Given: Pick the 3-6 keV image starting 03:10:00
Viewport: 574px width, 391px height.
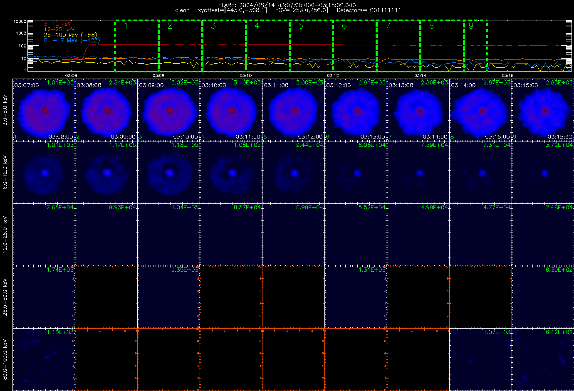Looking at the screenshot, I should coord(231,110).
